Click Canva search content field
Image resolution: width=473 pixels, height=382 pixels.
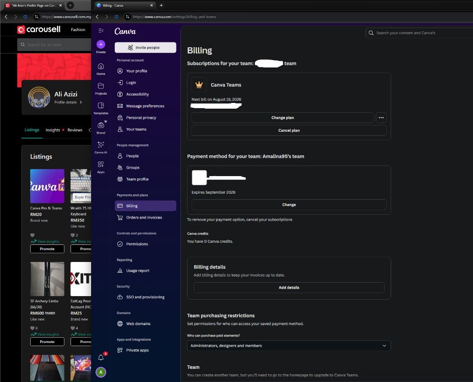[419, 33]
